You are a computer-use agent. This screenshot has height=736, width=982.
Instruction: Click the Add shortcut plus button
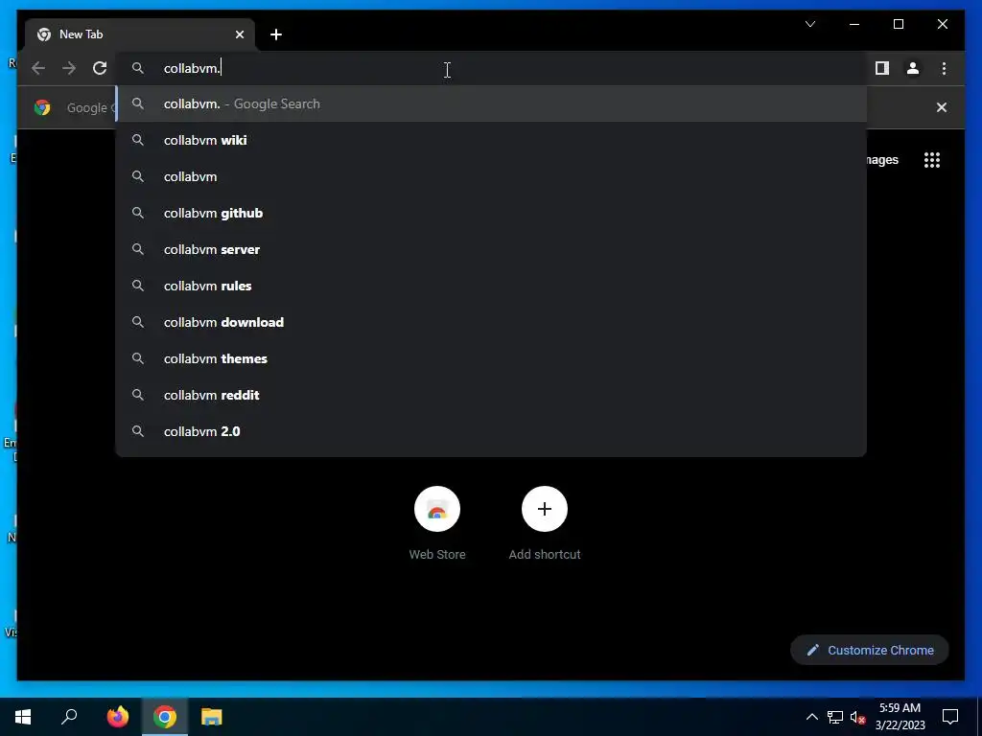[545, 509]
